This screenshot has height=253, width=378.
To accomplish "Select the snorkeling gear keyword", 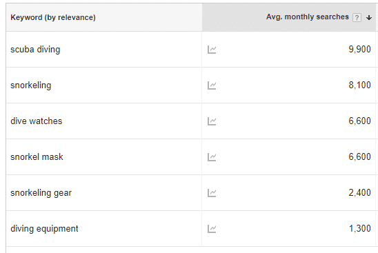I will [x=41, y=193].
